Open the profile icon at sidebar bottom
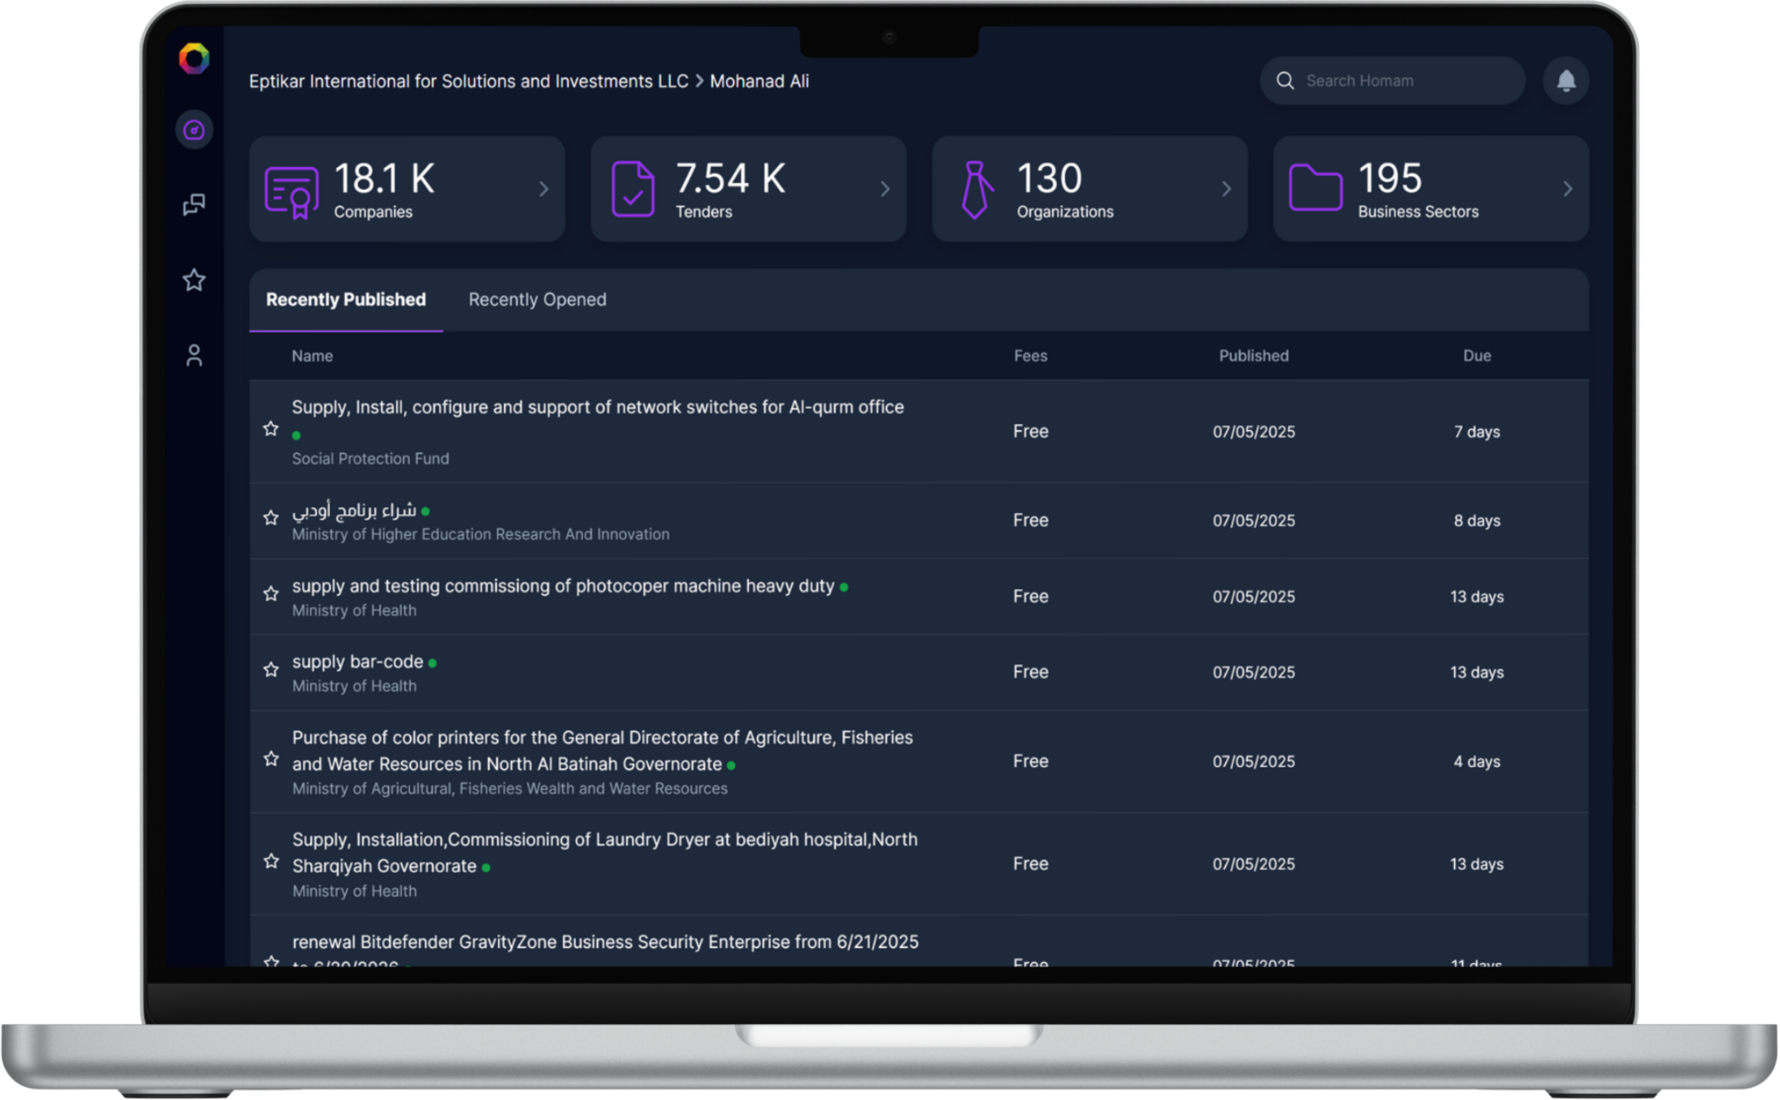 pyautogui.click(x=194, y=355)
